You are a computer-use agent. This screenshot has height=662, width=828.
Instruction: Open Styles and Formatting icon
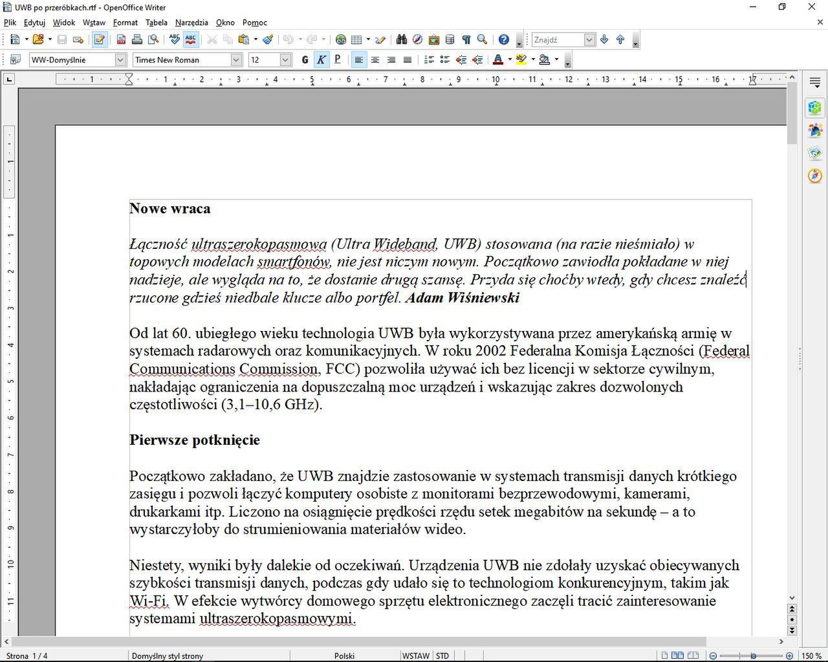[15, 59]
